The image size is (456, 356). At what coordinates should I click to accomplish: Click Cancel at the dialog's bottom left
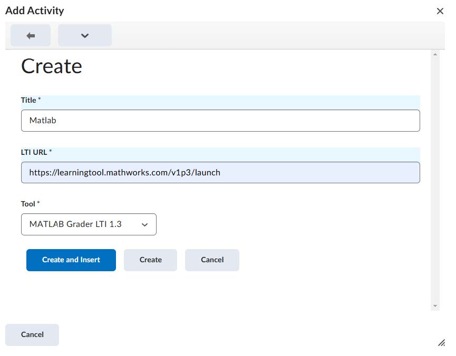pyautogui.click(x=32, y=335)
